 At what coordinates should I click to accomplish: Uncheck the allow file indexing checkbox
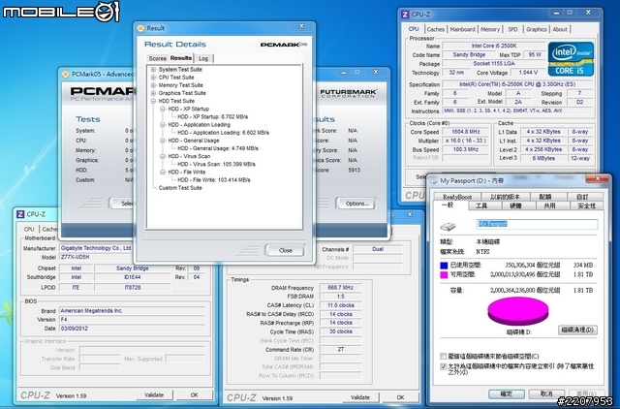click(x=444, y=366)
